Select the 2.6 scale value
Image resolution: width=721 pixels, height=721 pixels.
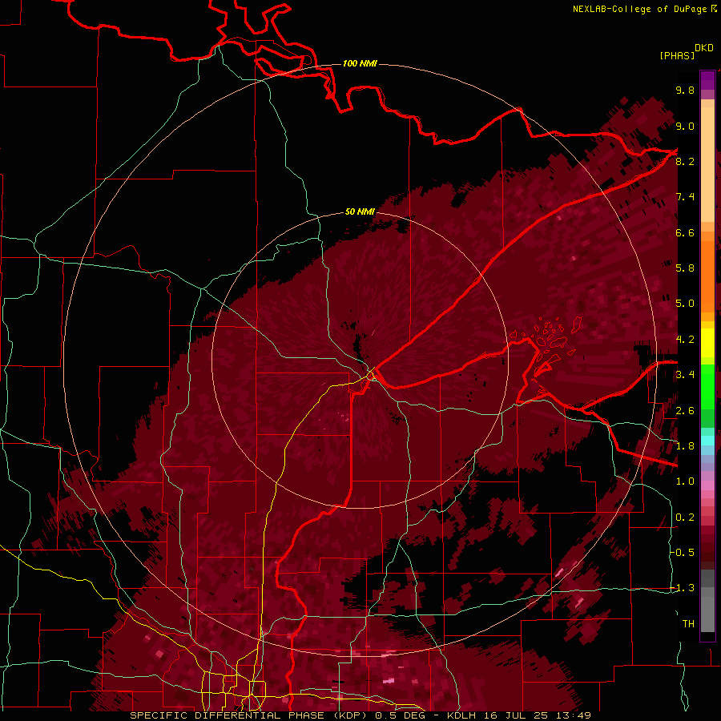(x=685, y=411)
